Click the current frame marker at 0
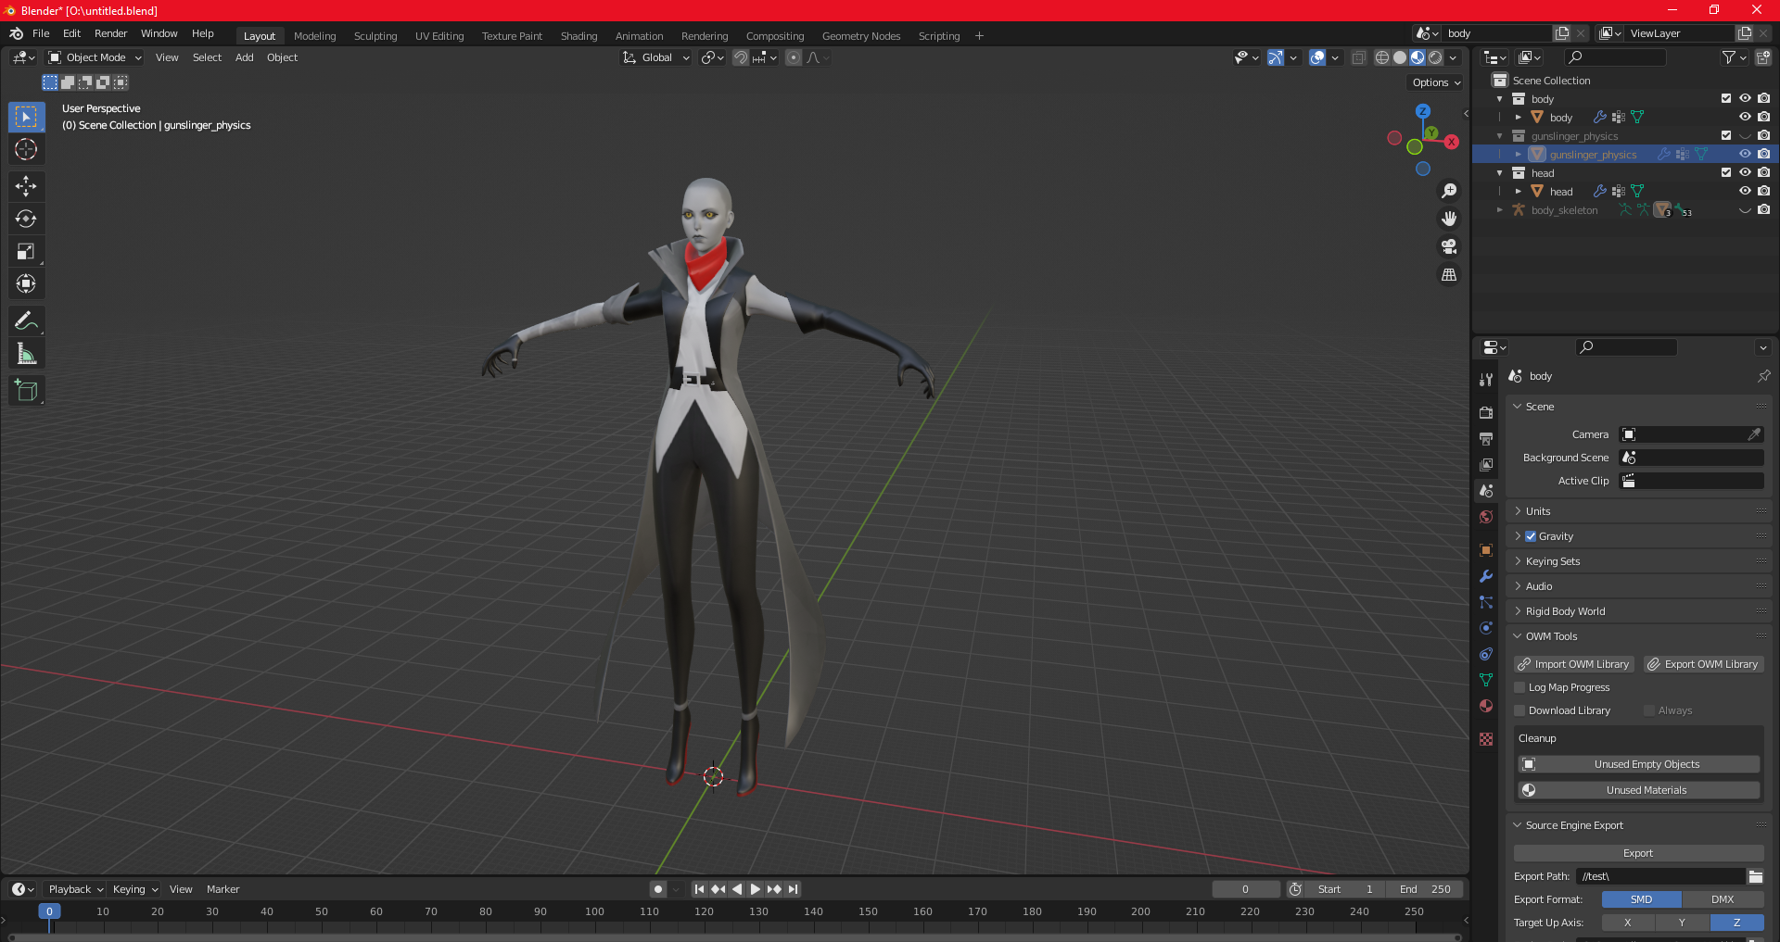This screenshot has height=942, width=1780. point(49,911)
